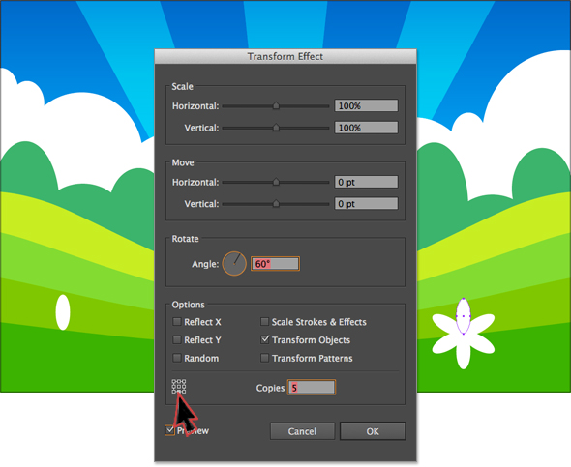Click the Angle input field
Image resolution: width=571 pixels, height=467 pixels.
tap(275, 264)
